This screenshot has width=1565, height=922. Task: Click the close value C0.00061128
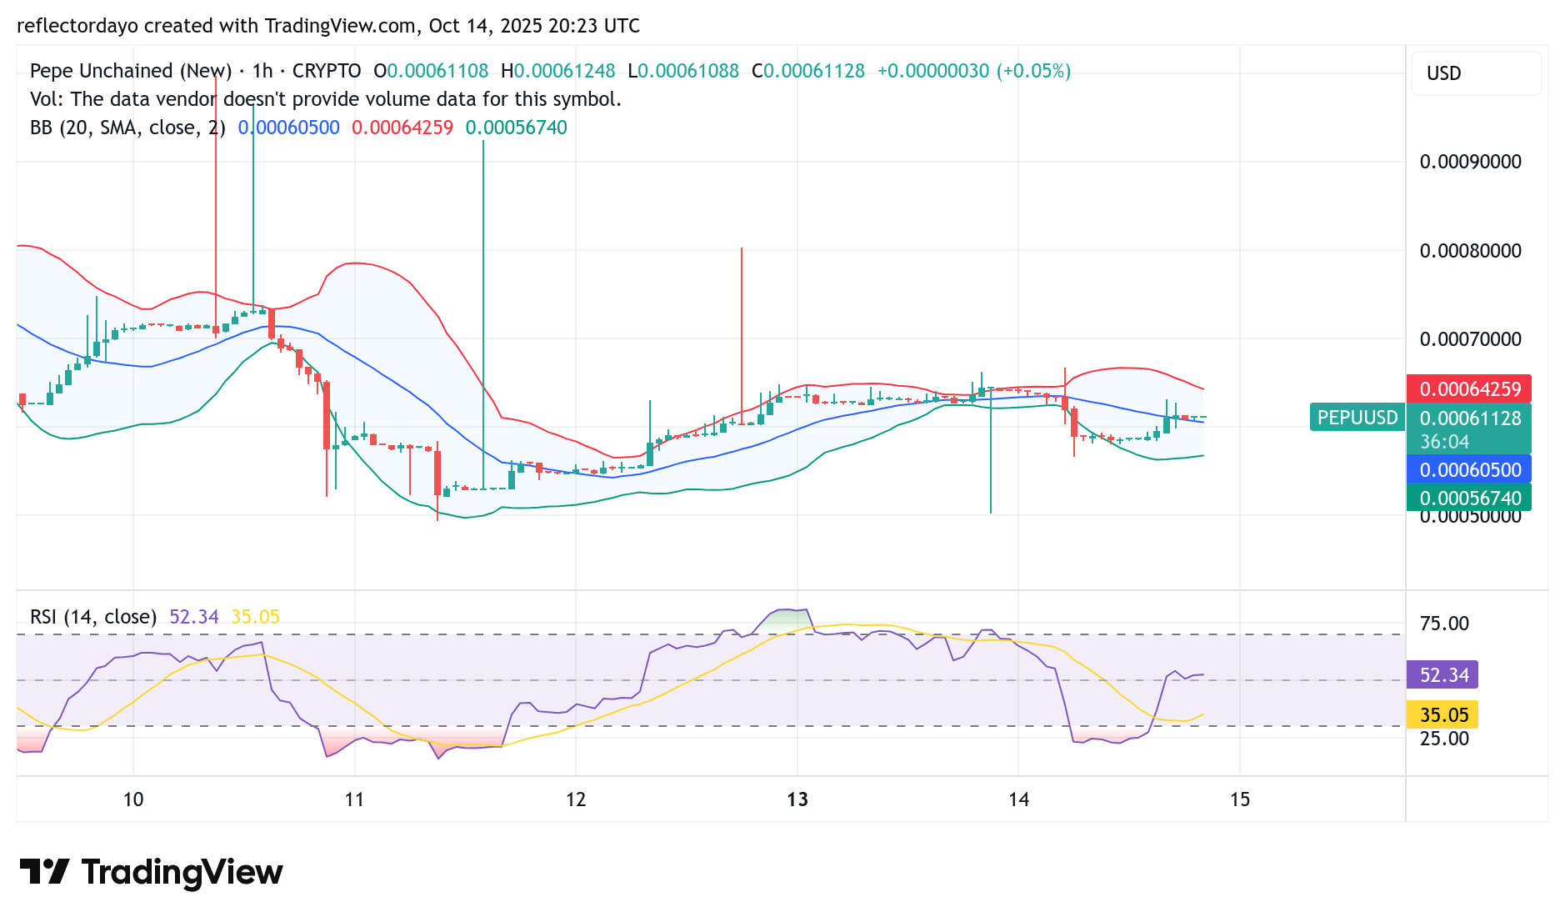point(808,71)
